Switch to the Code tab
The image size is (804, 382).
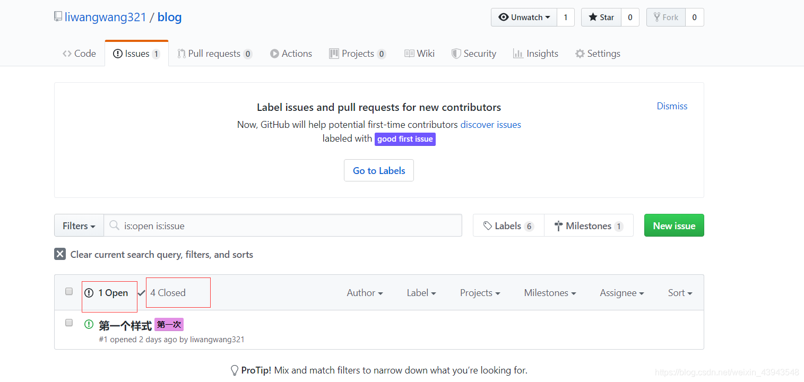point(79,54)
